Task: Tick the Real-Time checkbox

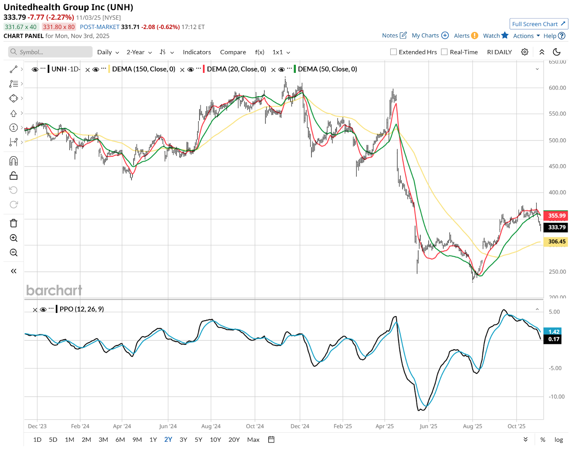Action: (x=444, y=52)
